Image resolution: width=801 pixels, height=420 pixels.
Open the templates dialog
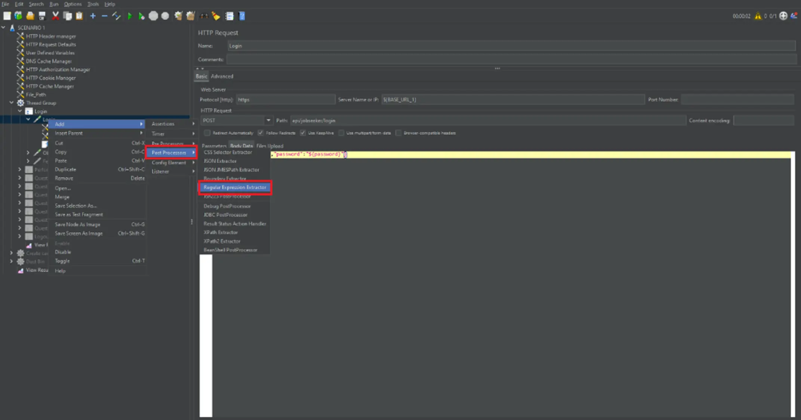tap(18, 16)
